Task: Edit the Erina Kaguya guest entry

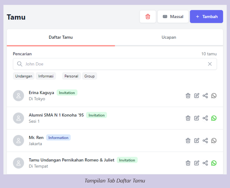Action: click(x=196, y=96)
